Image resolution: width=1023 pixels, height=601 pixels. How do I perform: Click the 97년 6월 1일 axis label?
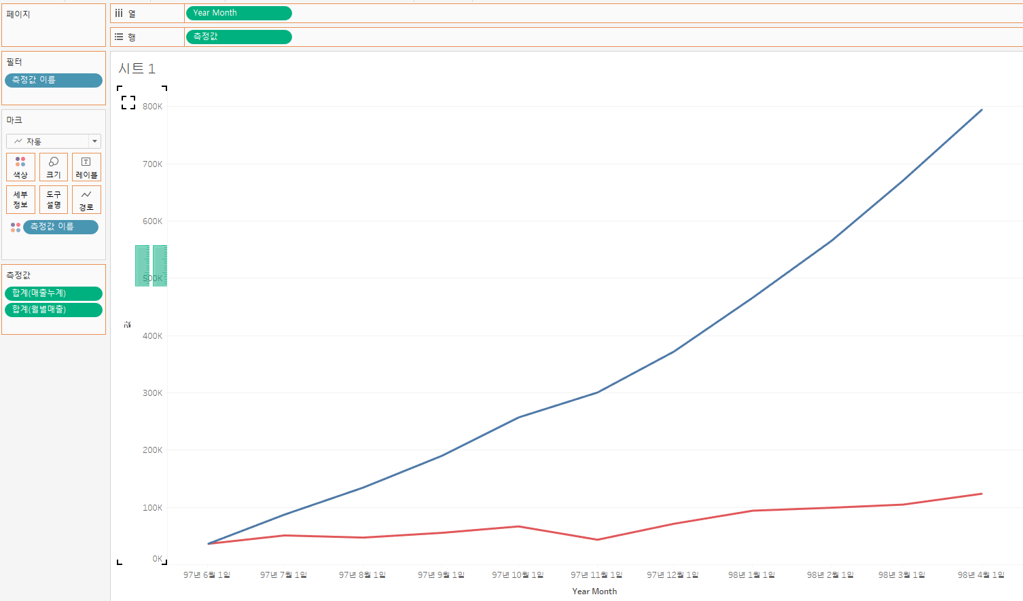(207, 575)
